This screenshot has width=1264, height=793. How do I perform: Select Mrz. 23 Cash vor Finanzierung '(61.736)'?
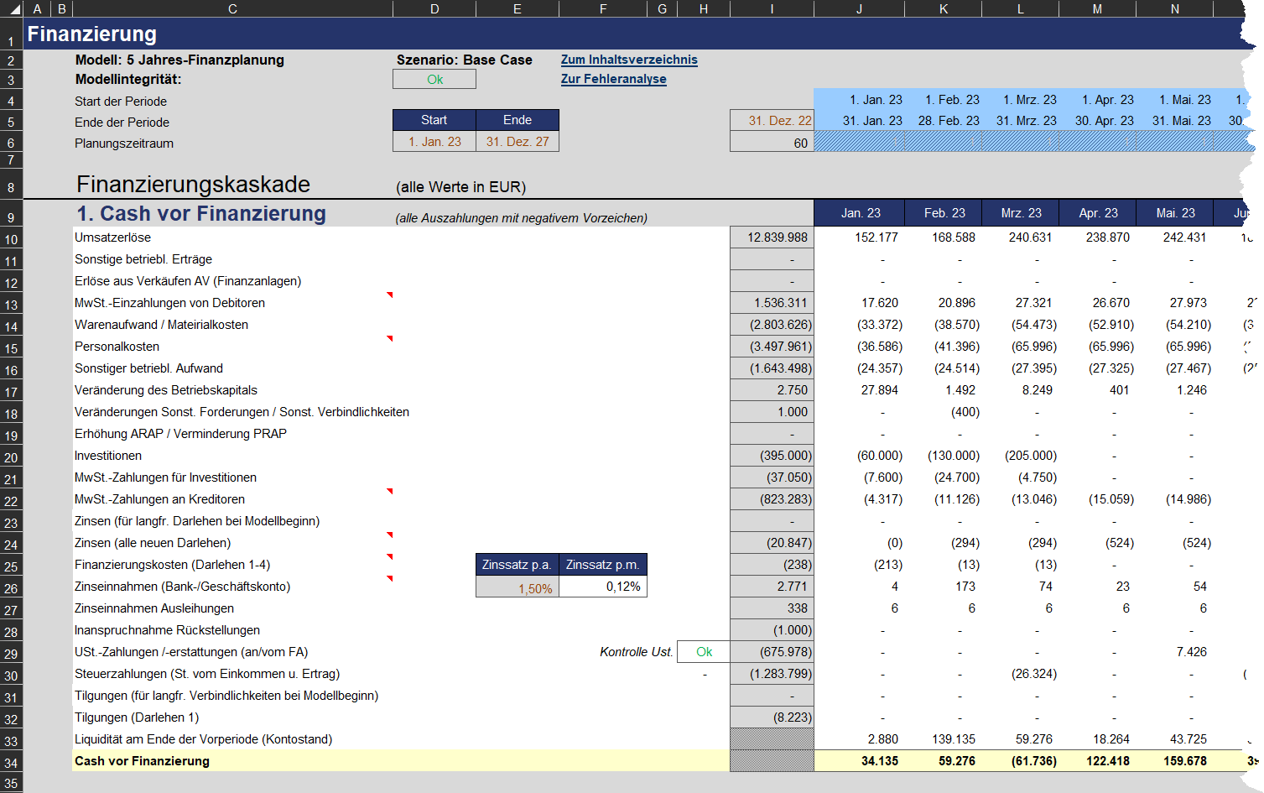(1020, 761)
